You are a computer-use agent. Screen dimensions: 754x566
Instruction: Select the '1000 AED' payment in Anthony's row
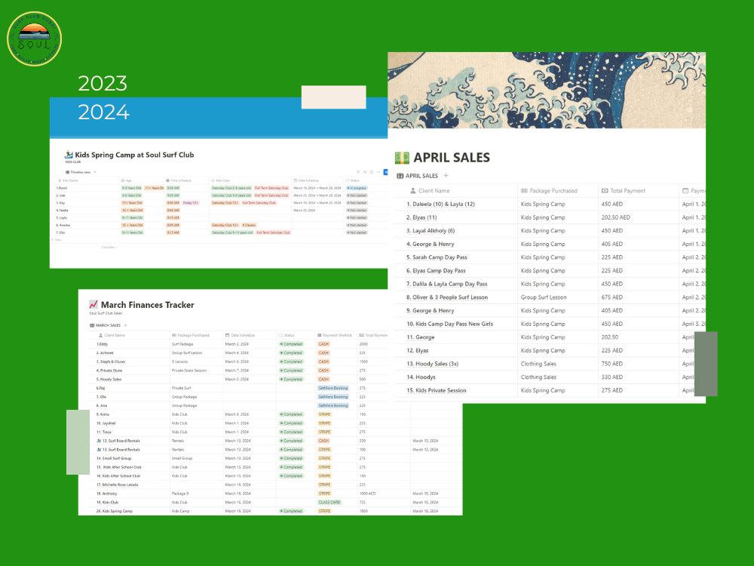pos(367,494)
